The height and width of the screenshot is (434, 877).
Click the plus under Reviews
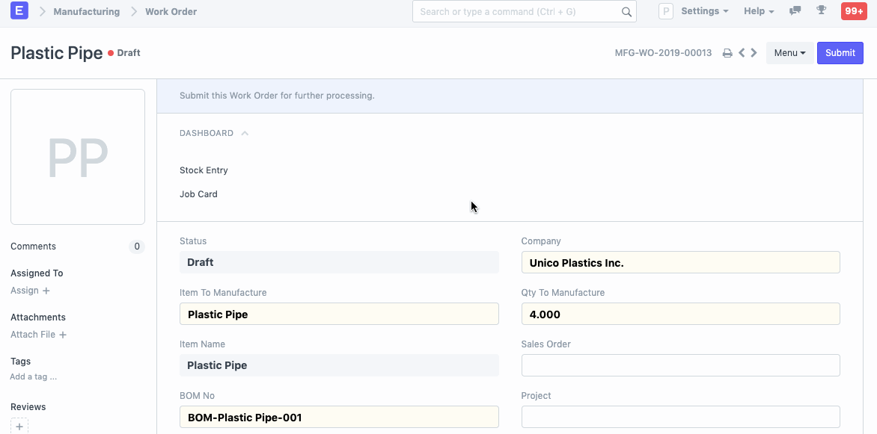(19, 427)
